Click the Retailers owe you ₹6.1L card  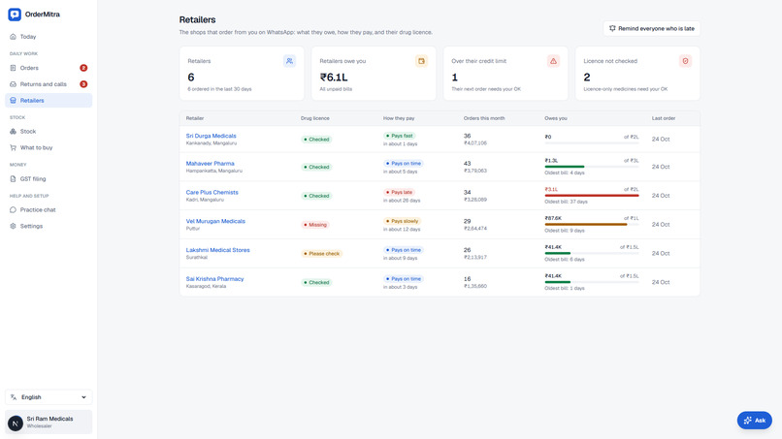pyautogui.click(x=374, y=74)
